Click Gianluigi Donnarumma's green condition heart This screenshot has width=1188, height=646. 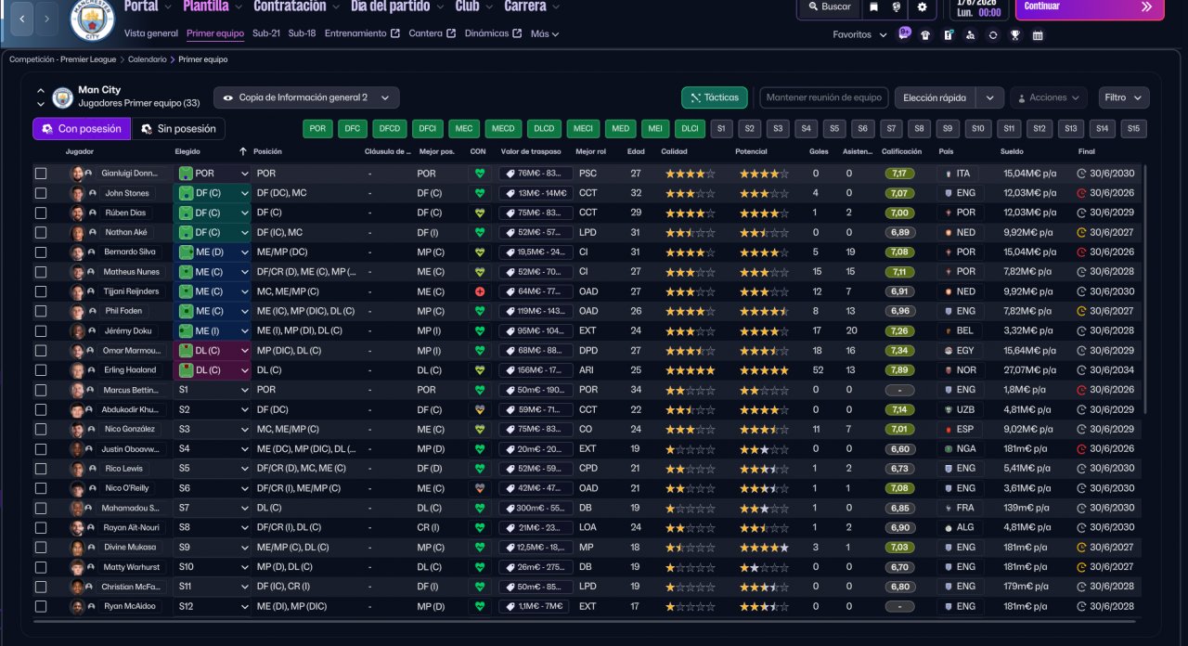pyautogui.click(x=480, y=174)
